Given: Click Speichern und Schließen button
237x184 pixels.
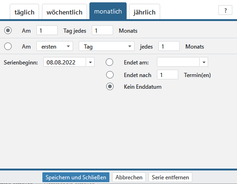Looking at the screenshot, I should click(76, 177).
